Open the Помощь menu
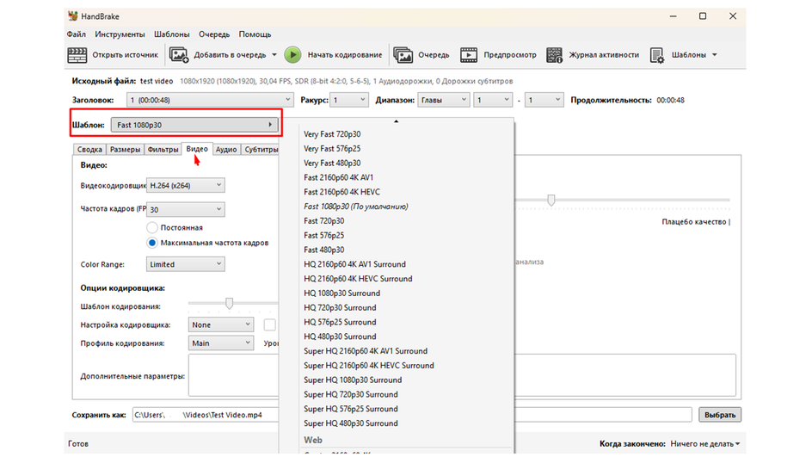 point(255,34)
